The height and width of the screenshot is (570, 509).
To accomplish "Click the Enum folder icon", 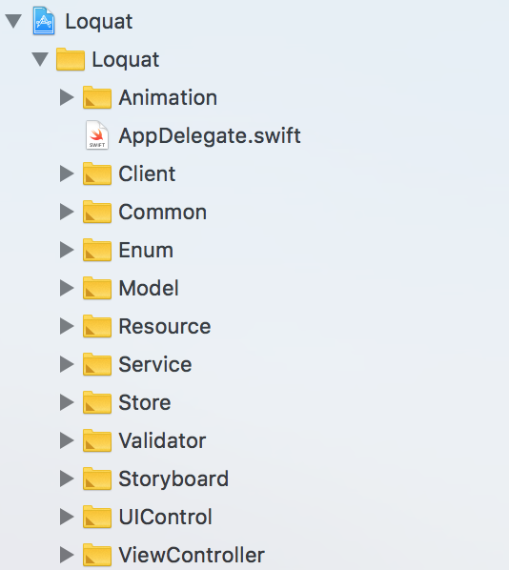I will [x=97, y=250].
